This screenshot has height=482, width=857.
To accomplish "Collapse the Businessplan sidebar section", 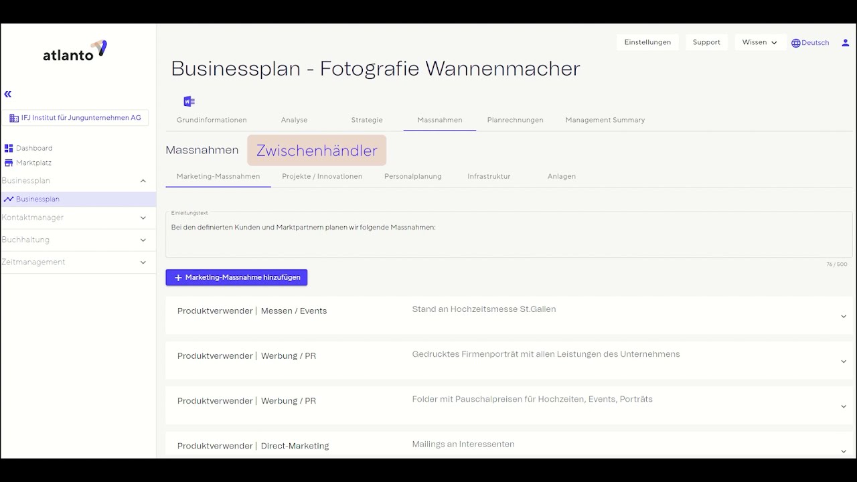I will [143, 180].
